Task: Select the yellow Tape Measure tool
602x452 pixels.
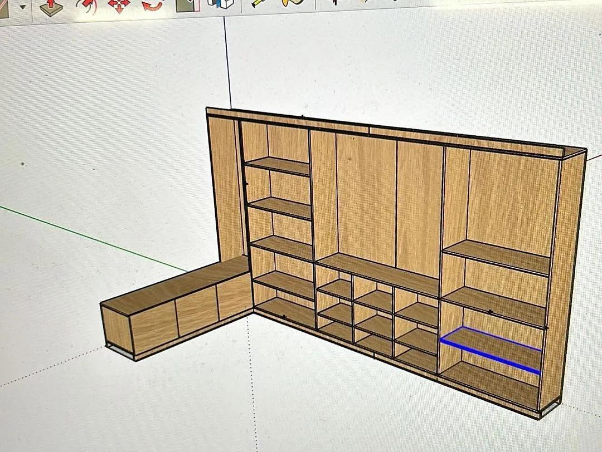Action: click(x=260, y=4)
